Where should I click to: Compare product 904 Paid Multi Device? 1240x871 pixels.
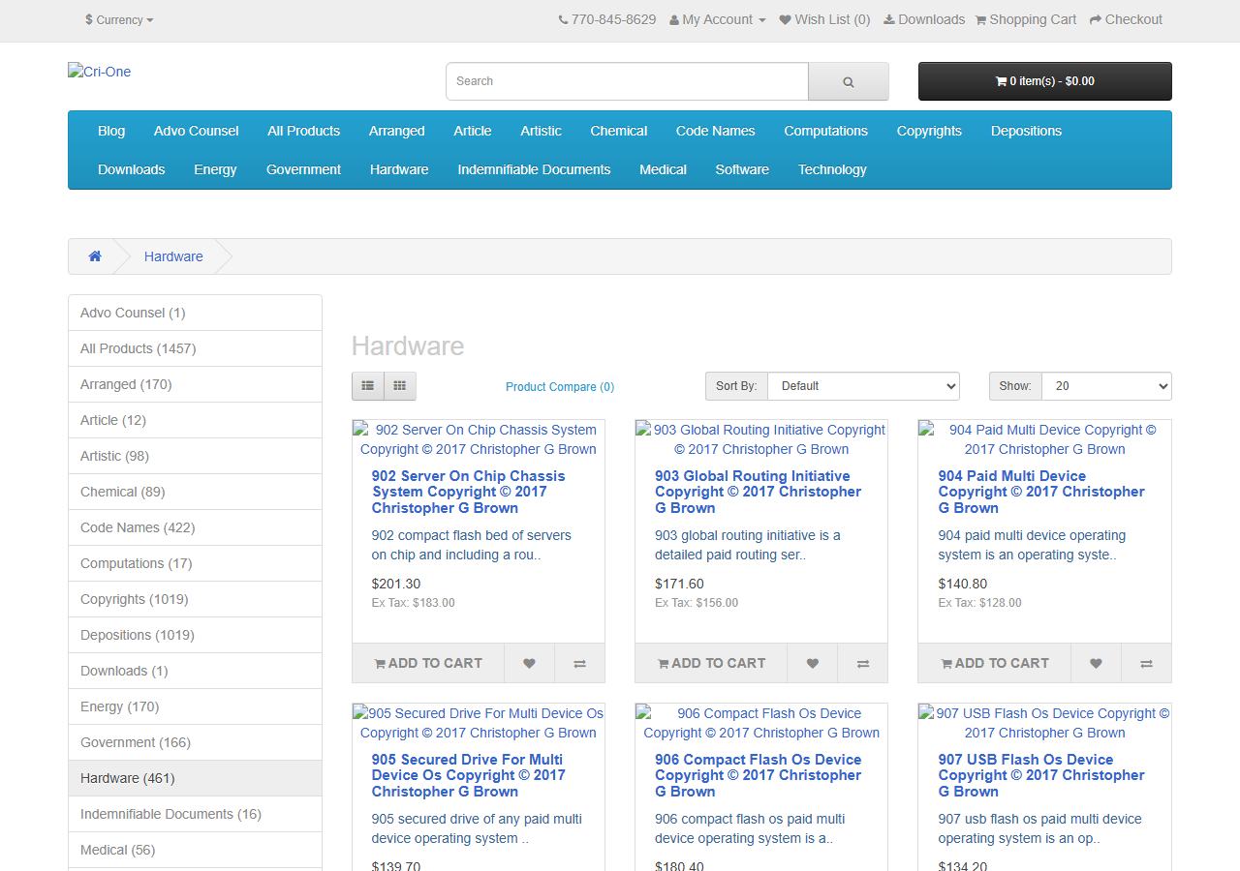point(1146,663)
